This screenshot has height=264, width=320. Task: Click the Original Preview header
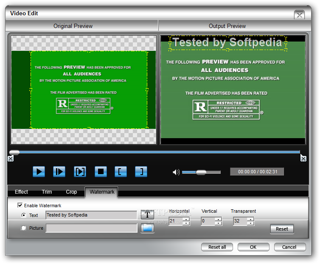(x=82, y=26)
